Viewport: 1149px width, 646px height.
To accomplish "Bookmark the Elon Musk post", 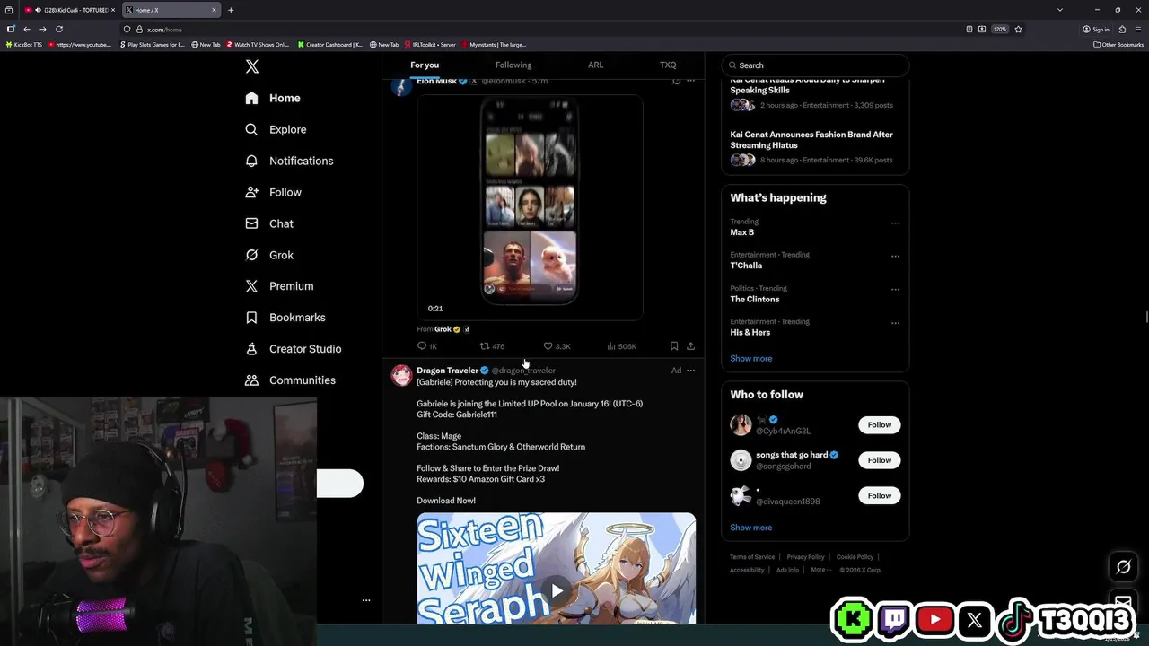I will [x=674, y=346].
